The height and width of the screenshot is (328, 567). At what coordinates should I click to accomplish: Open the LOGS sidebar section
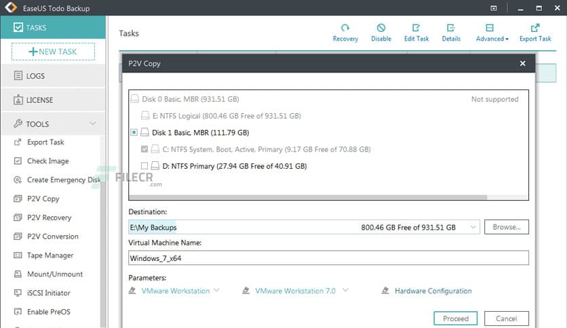53,76
